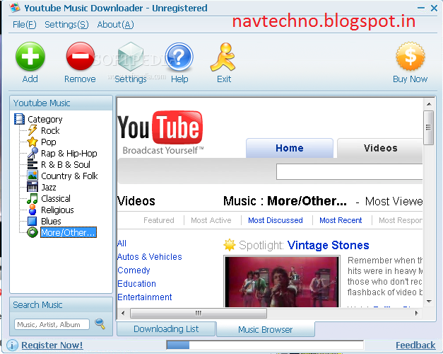
Task: Click the picture icon beside Country & Folk
Action: (x=33, y=176)
